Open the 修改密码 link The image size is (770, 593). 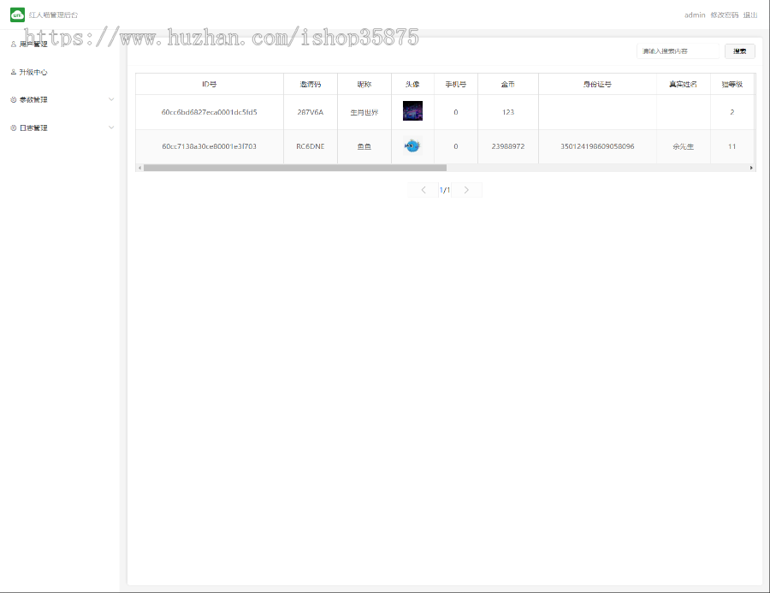point(725,15)
